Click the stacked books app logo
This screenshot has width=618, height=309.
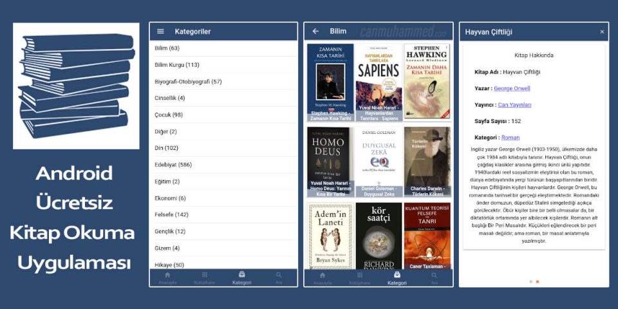click(x=76, y=86)
